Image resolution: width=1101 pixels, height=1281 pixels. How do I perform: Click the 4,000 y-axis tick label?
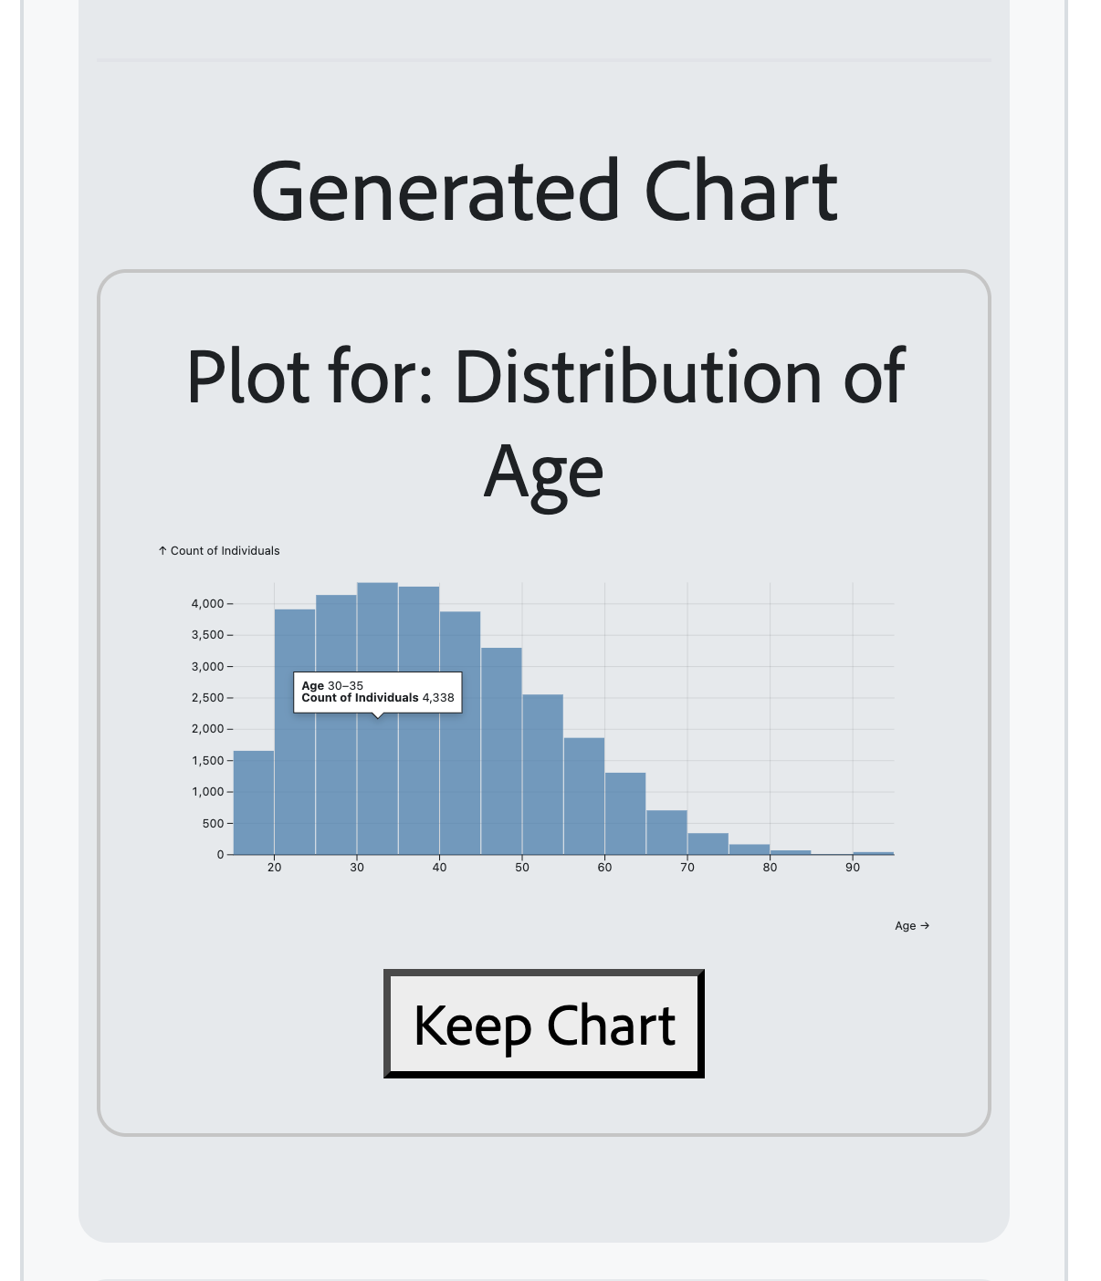coord(207,604)
